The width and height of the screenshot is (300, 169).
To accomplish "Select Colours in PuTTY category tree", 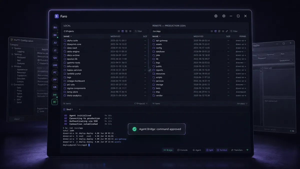I will [20, 82].
